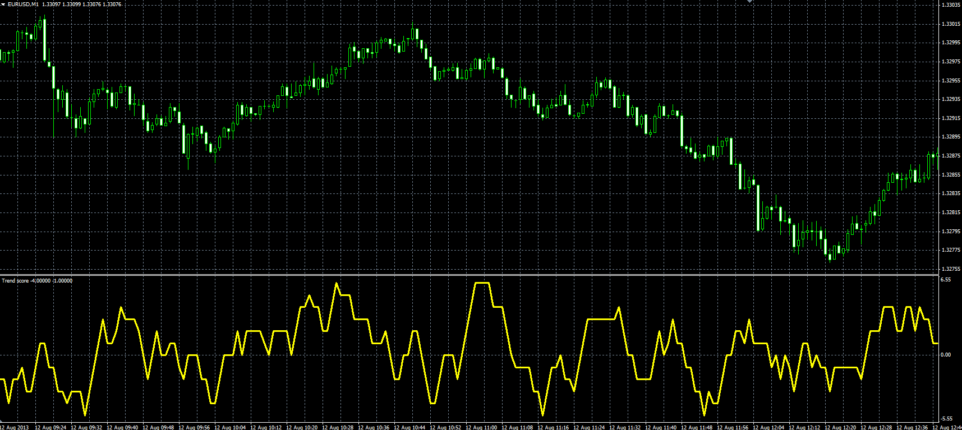
Task: Click the 12 Aug 11:08 time label
Action: (517, 427)
